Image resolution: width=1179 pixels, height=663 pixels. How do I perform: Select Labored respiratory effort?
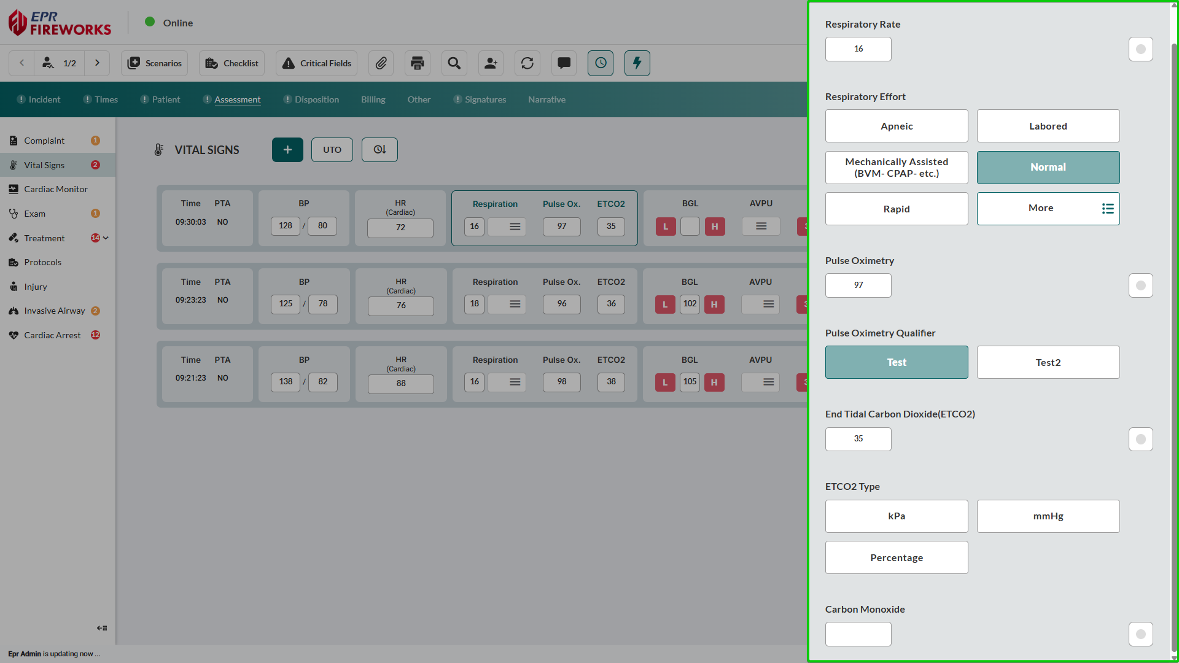(x=1048, y=126)
